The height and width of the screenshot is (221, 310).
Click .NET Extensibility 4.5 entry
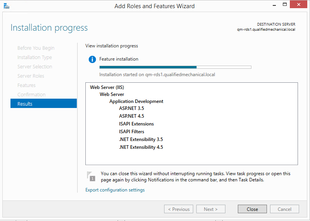pos(141,147)
